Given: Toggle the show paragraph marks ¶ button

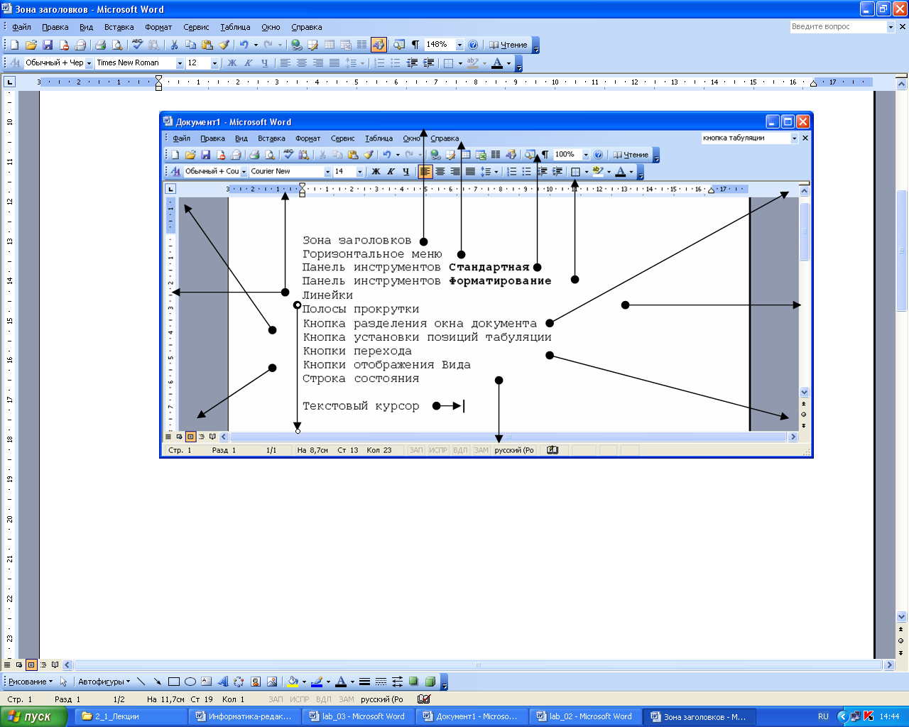Looking at the screenshot, I should (x=415, y=45).
